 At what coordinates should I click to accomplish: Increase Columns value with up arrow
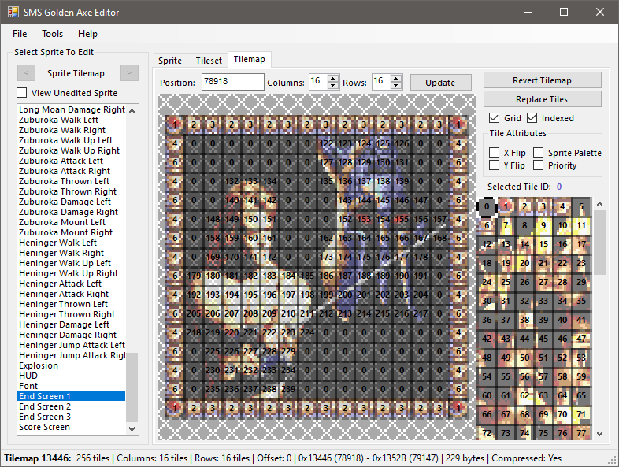333,78
